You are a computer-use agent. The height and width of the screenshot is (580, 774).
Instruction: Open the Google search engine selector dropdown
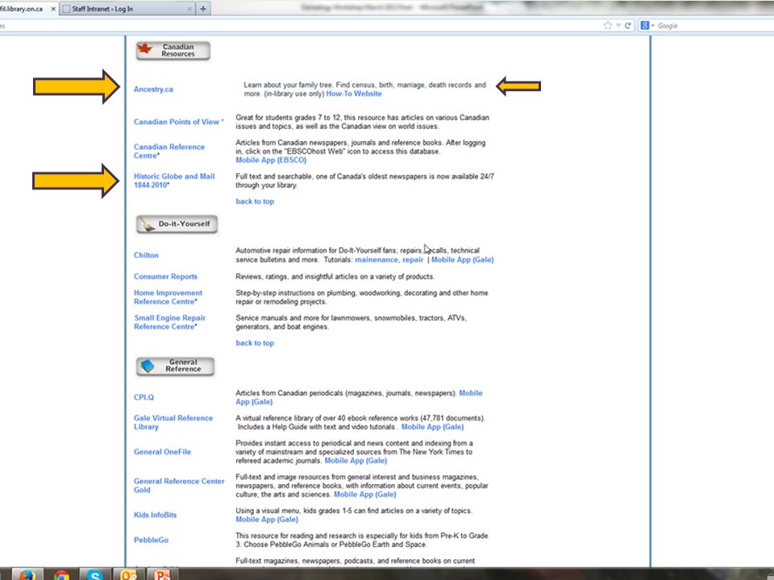(x=647, y=26)
